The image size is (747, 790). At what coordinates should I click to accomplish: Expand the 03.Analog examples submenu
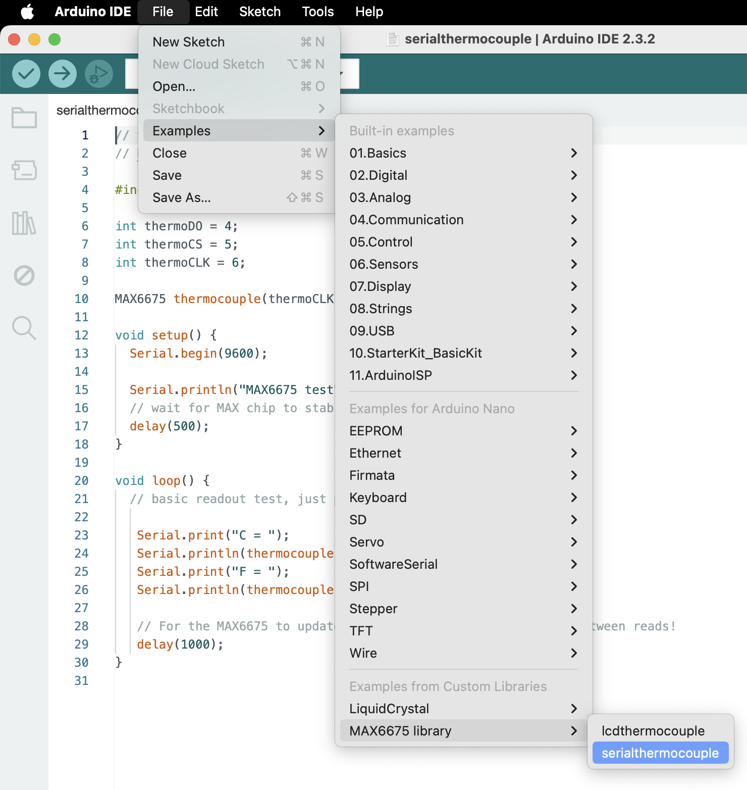(x=463, y=197)
